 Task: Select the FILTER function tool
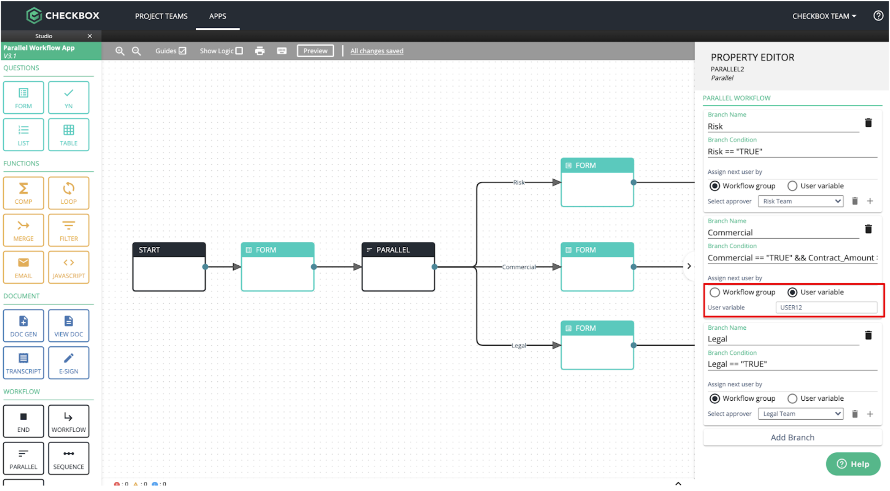coord(69,230)
